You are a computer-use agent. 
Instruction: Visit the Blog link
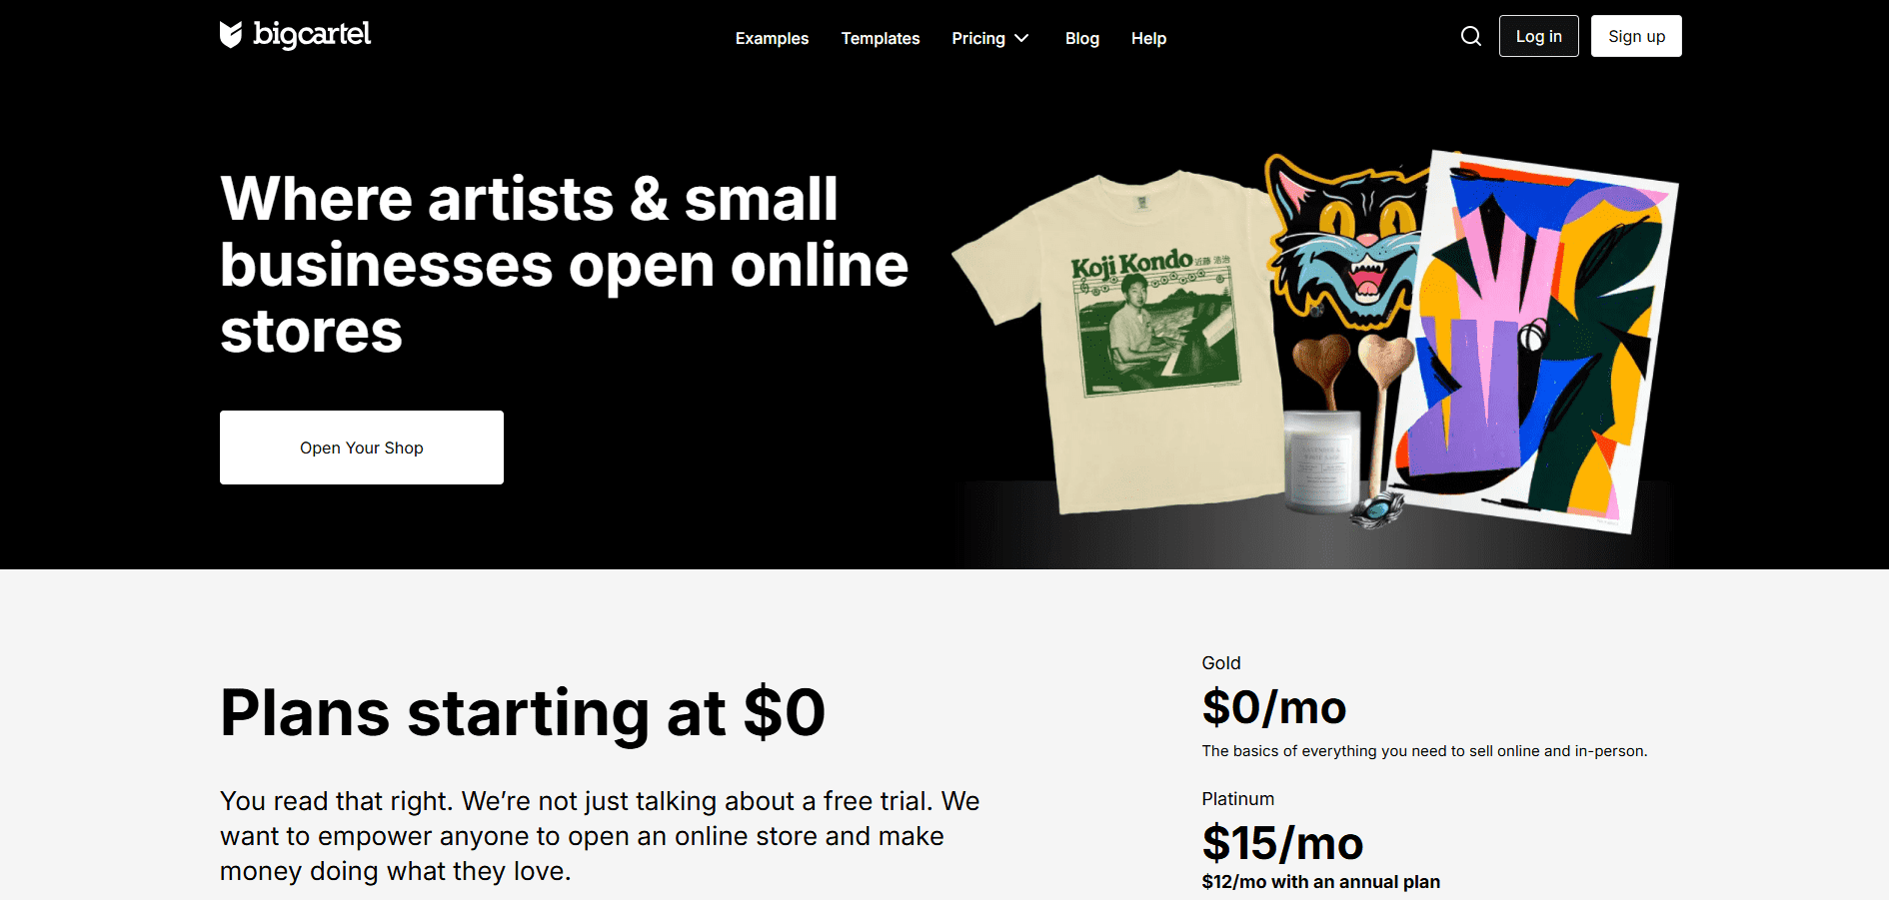tap(1082, 38)
